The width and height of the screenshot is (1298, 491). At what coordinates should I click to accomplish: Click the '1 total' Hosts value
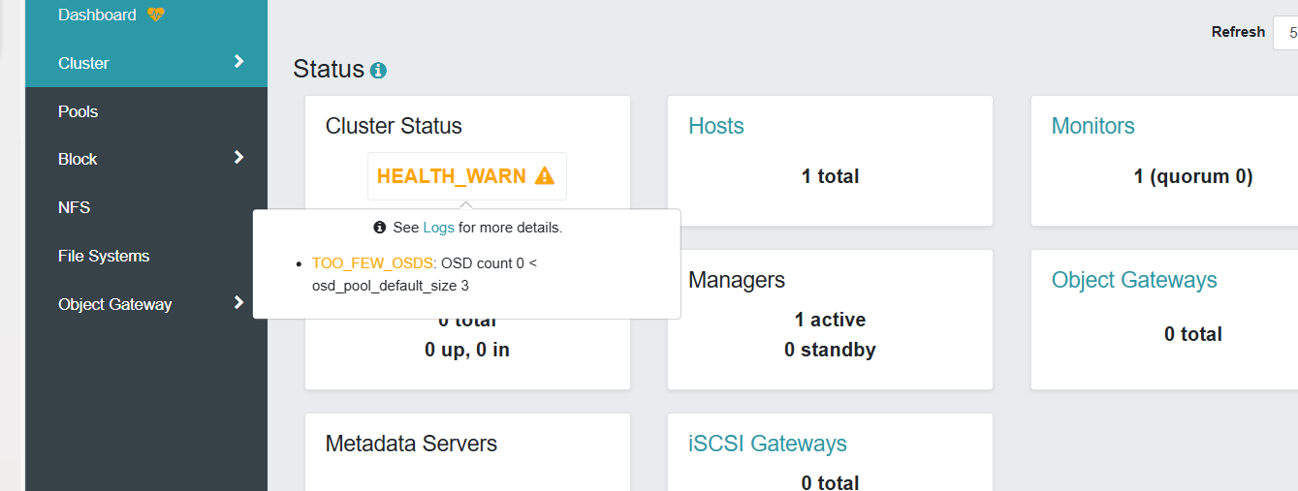[x=830, y=176]
